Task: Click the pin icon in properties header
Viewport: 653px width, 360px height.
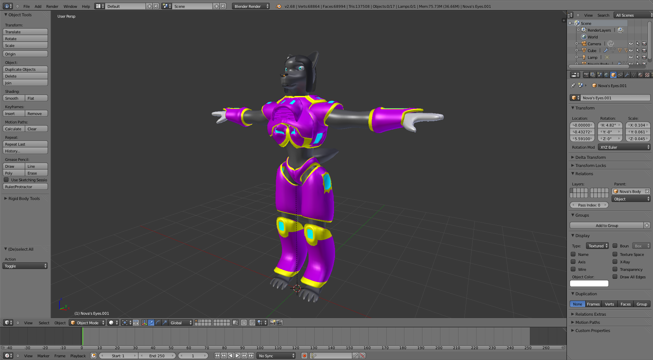Action: tap(573, 85)
